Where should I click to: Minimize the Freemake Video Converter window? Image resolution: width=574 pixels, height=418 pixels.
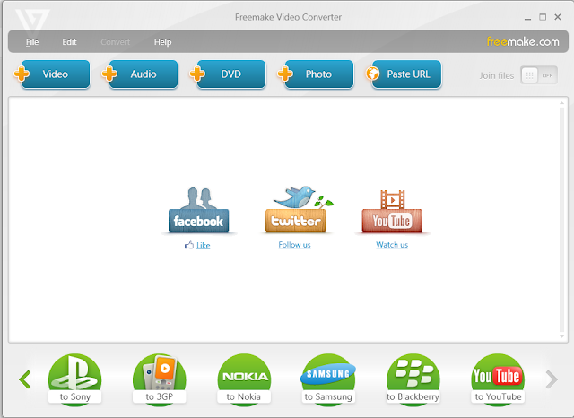pos(527,18)
